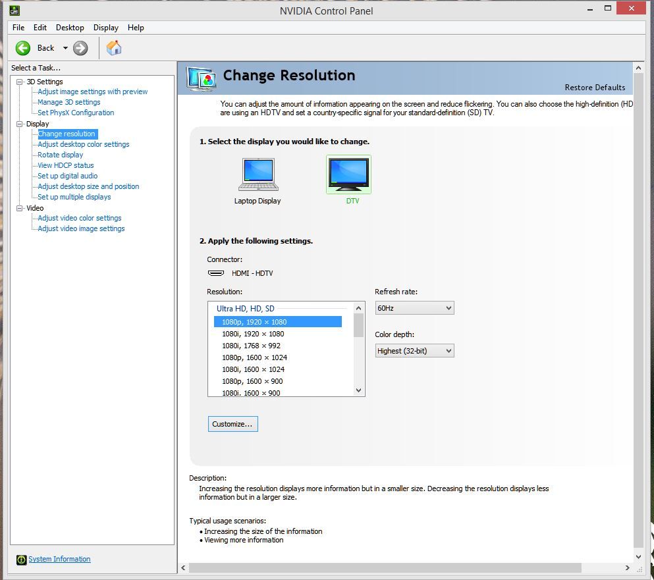Click the main panel vertical scrollbar thumb
The width and height of the screenshot is (654, 580).
(639, 310)
